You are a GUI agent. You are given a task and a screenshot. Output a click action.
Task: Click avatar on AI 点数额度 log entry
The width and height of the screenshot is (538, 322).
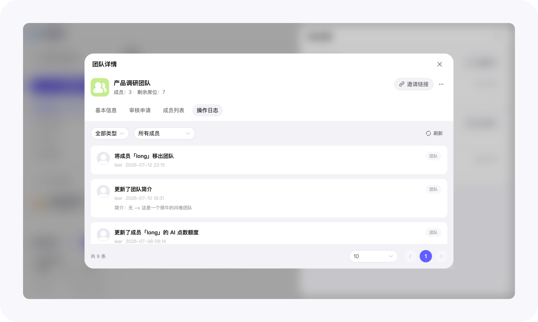(103, 235)
